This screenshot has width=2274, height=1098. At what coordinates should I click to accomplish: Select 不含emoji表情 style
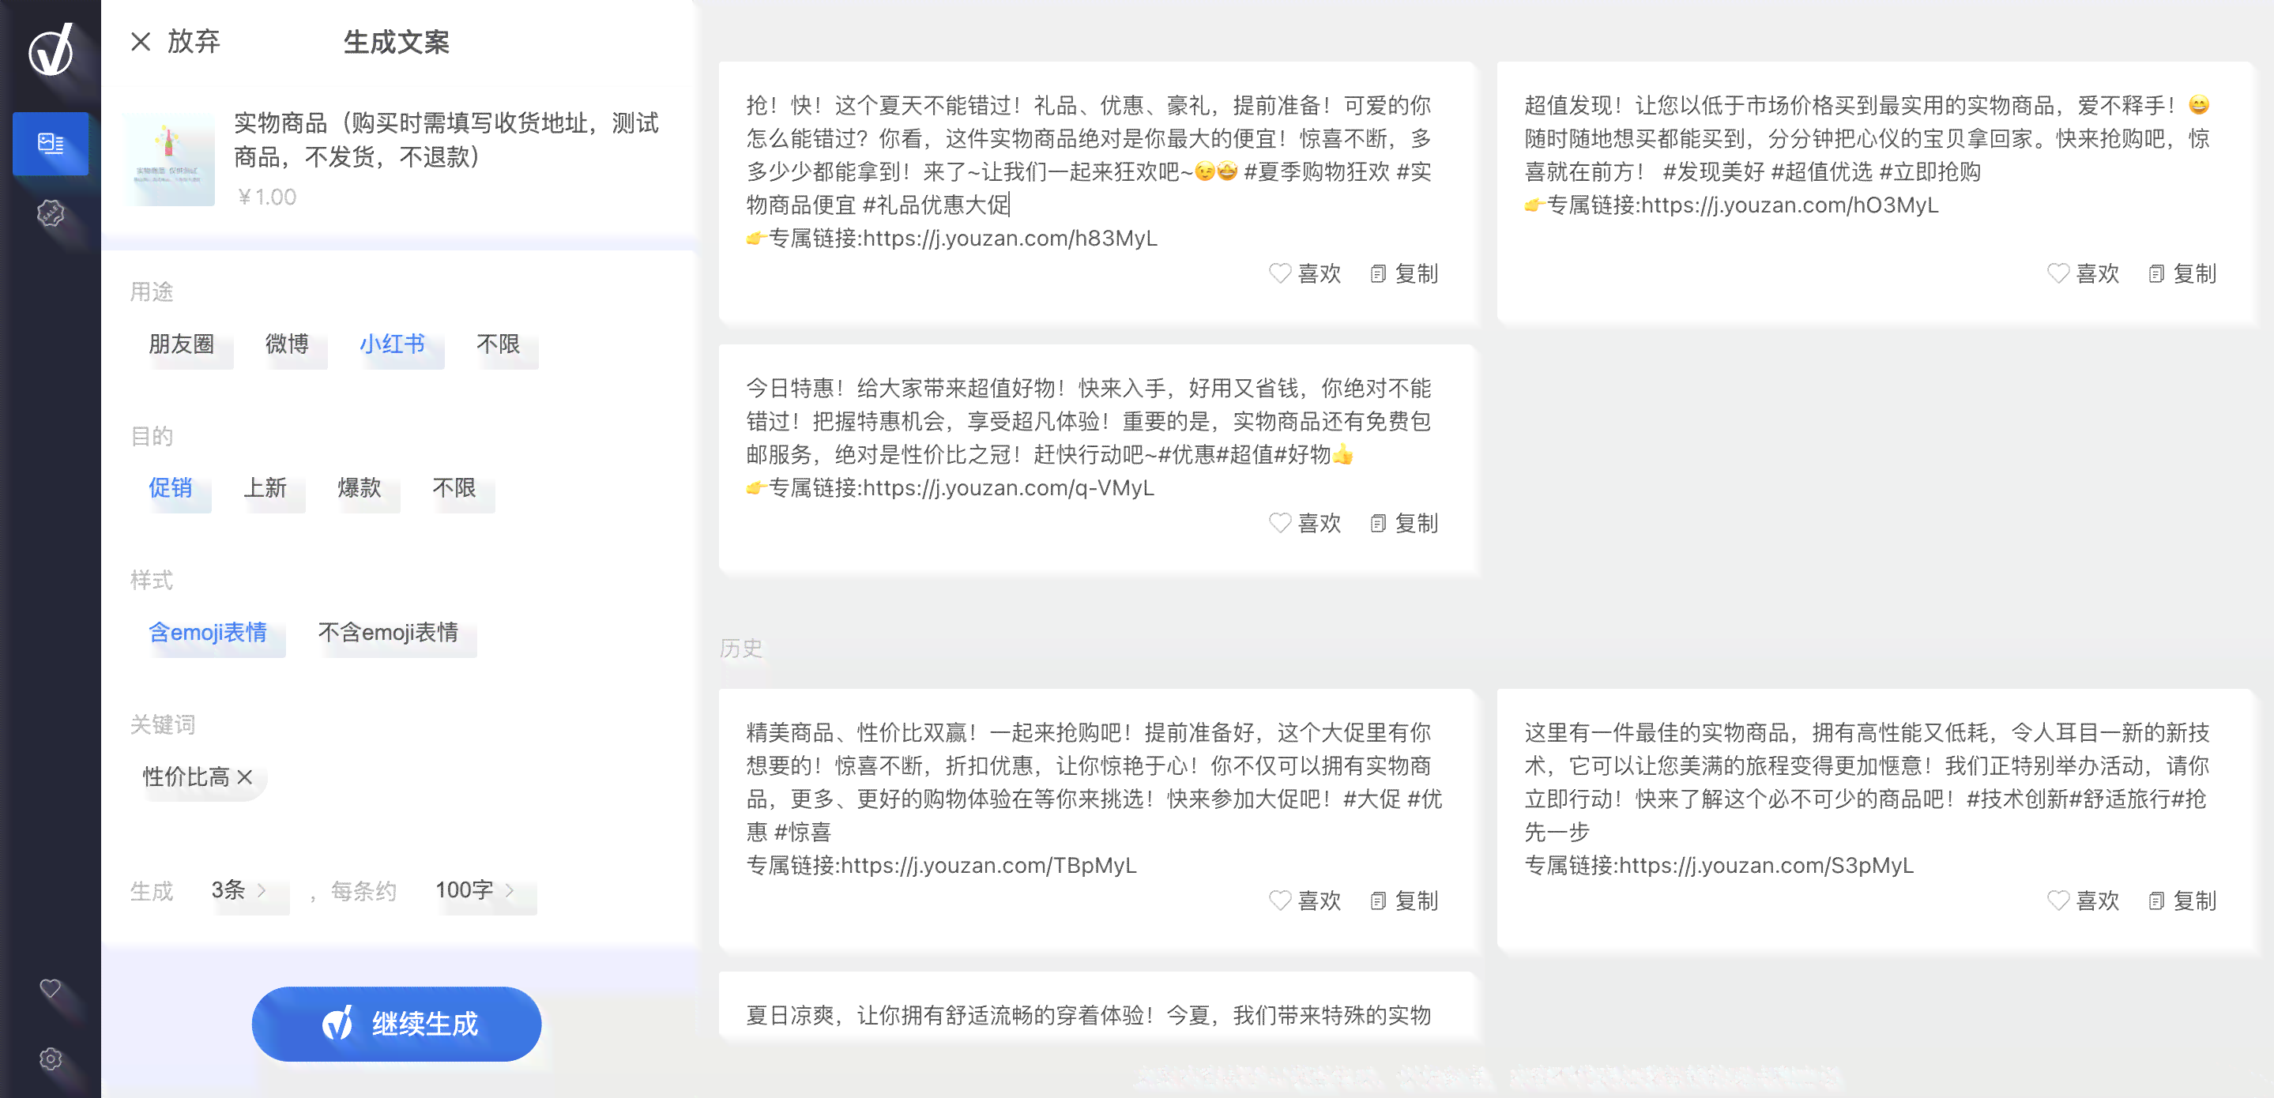pos(387,633)
